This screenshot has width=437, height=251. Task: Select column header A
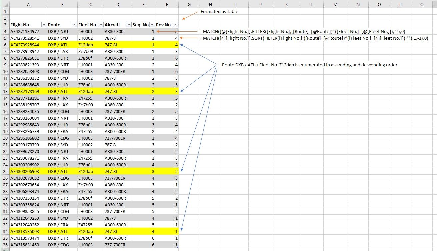click(x=28, y=5)
